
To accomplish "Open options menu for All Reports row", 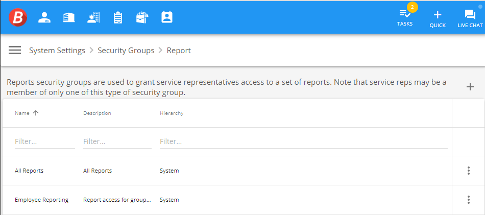I will point(469,171).
